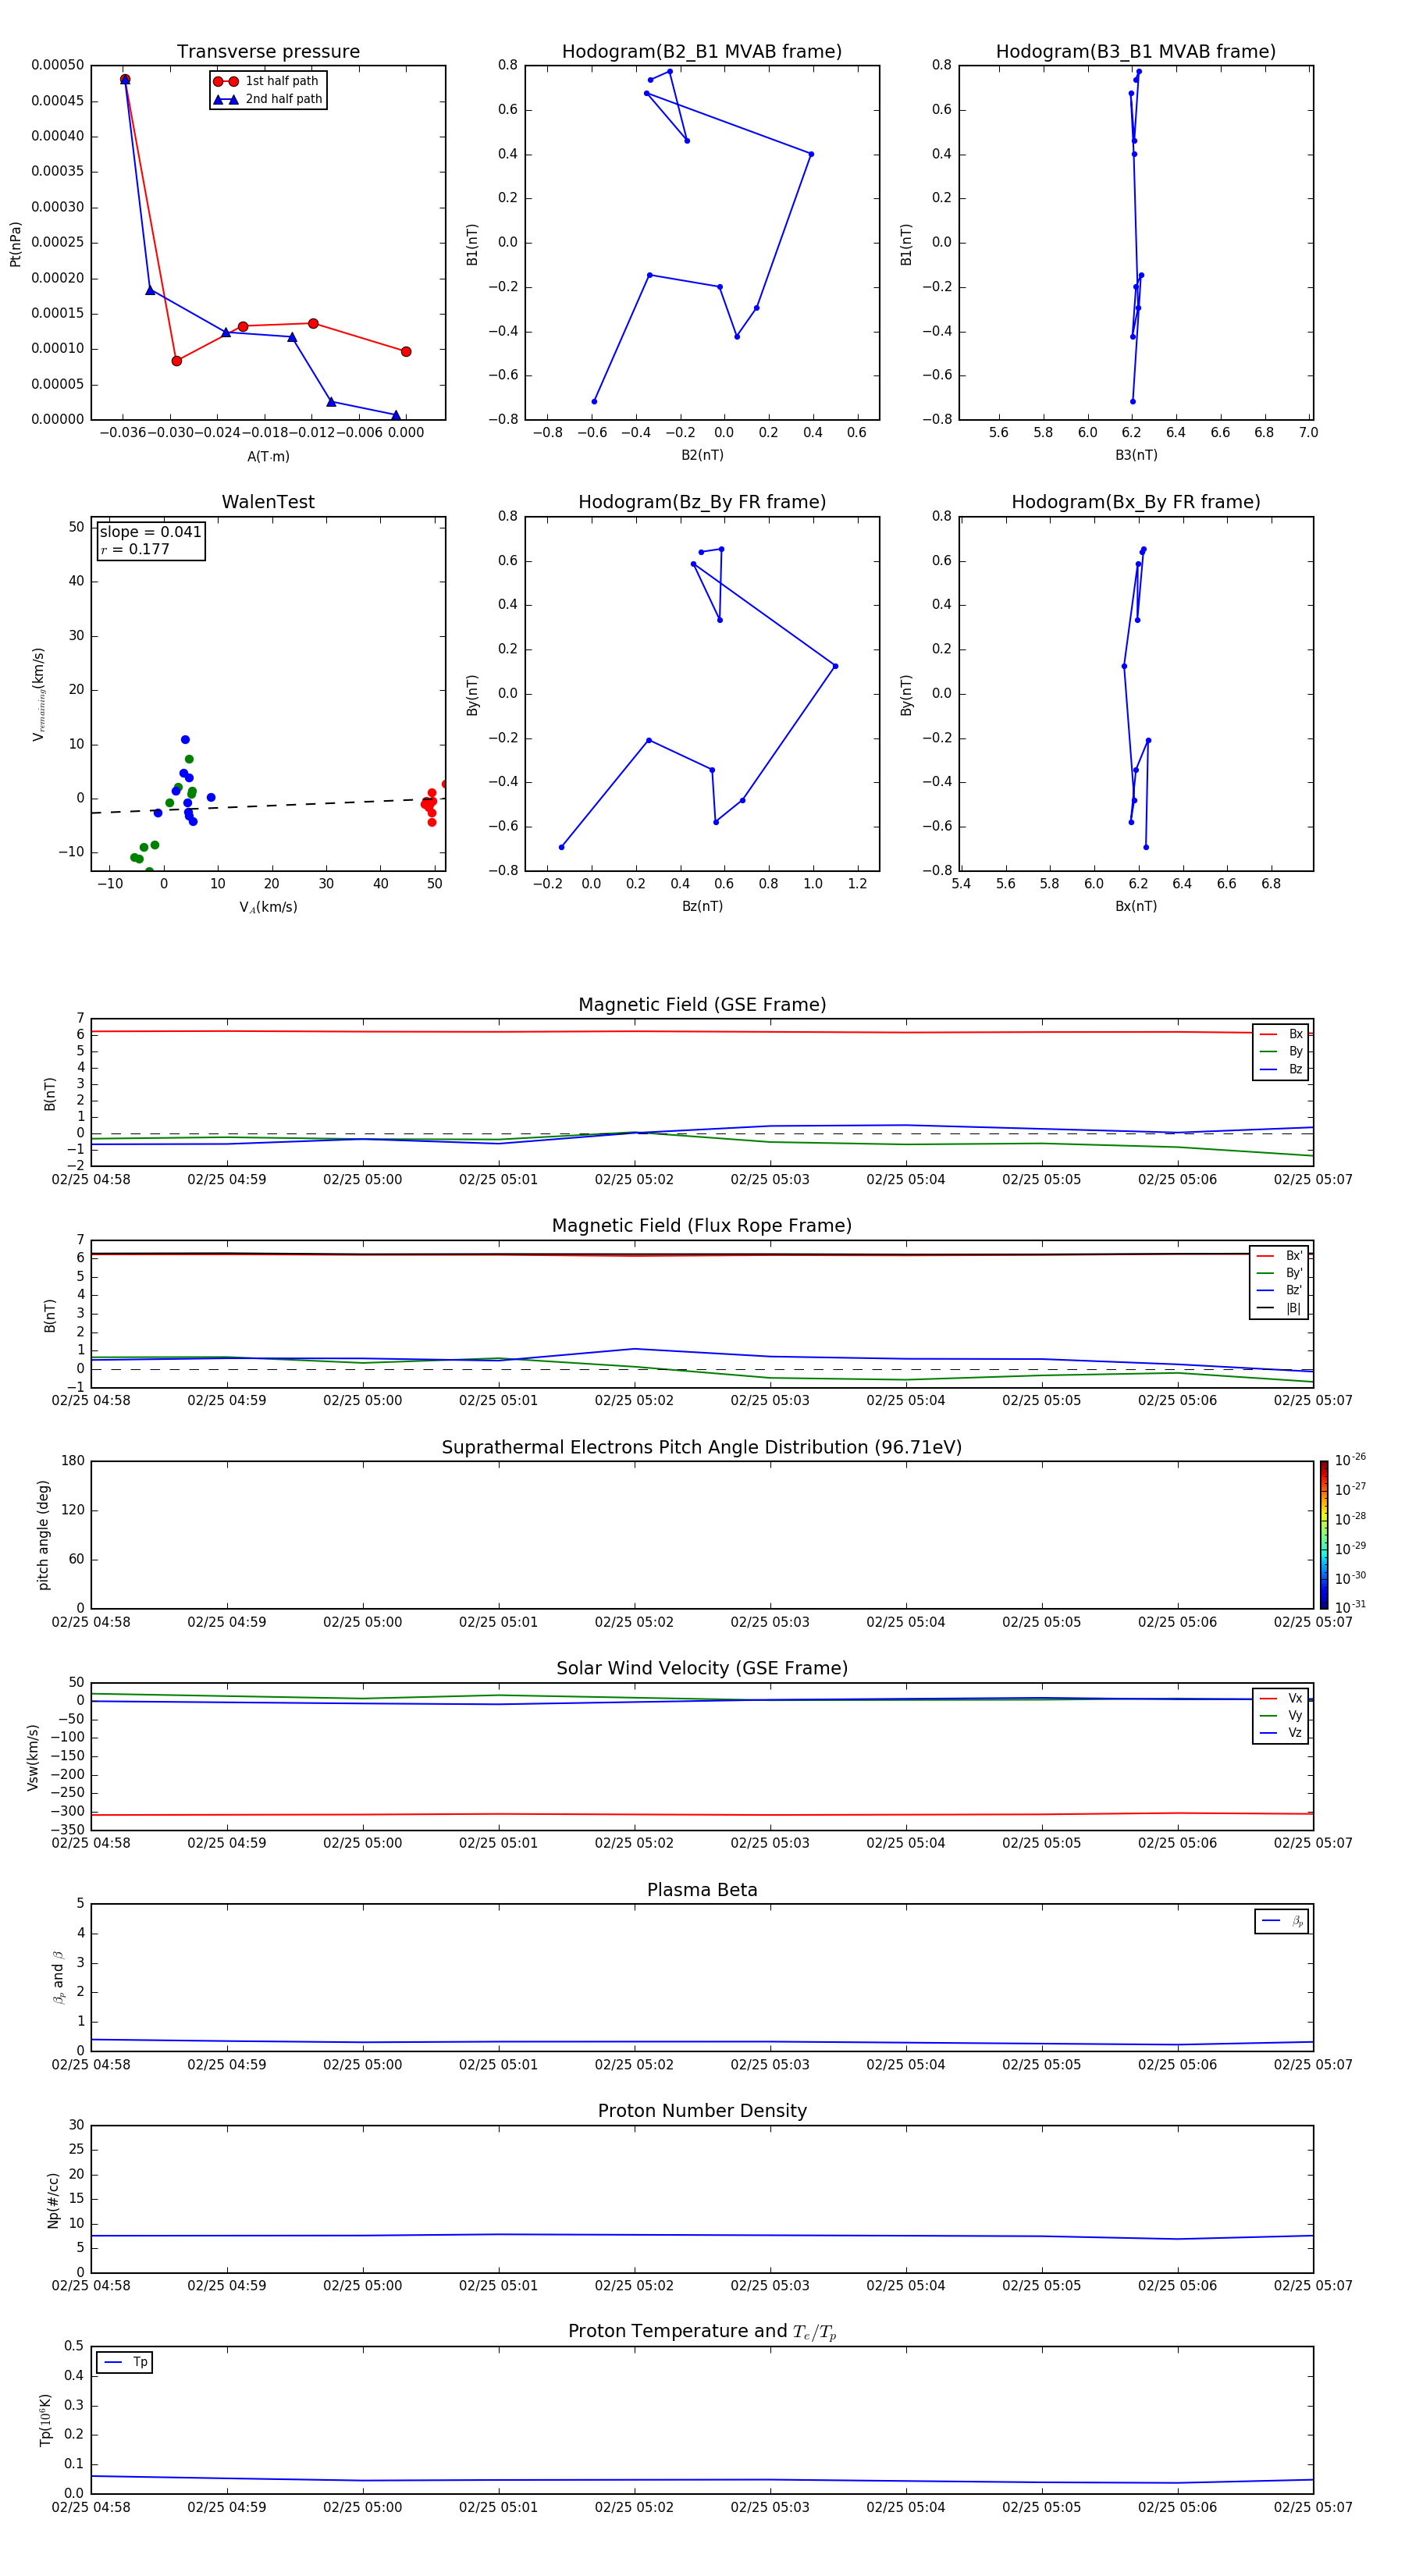Select the "Bx(nT)" x-axis label
The height and width of the screenshot is (2576, 1405).
(x=1136, y=906)
